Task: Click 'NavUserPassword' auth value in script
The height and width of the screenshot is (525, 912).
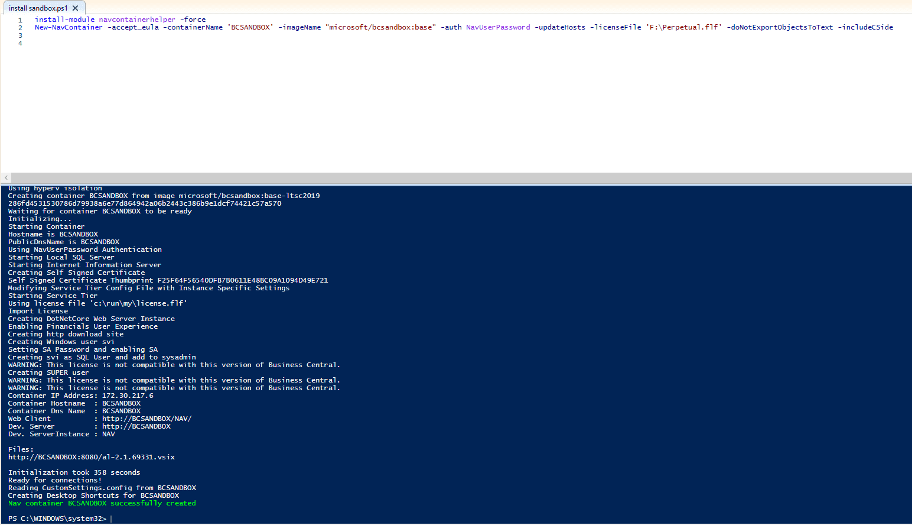Action: coord(498,27)
